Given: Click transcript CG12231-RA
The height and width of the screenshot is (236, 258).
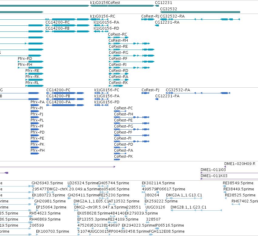Looking at the screenshot, I should point(157,25).
